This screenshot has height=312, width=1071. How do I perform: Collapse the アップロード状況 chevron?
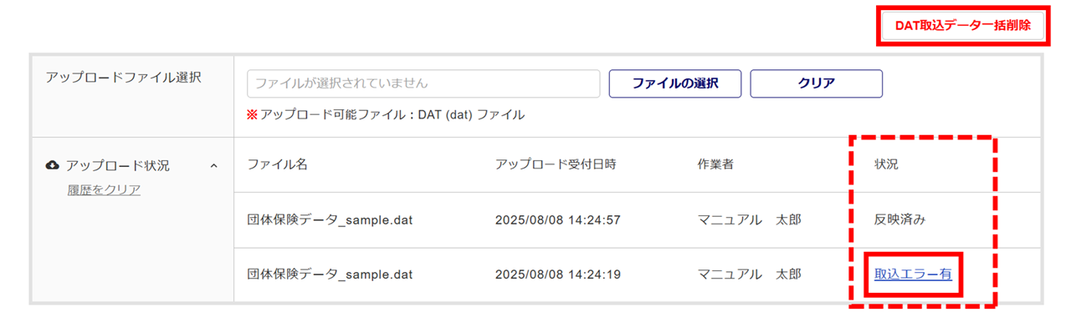[213, 166]
